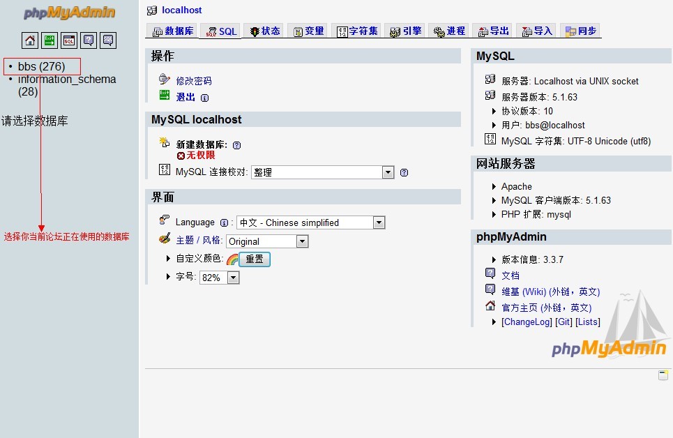Click the 服务器版本: 5.1.63 text
Image resolution: width=673 pixels, height=438 pixels.
(540, 97)
